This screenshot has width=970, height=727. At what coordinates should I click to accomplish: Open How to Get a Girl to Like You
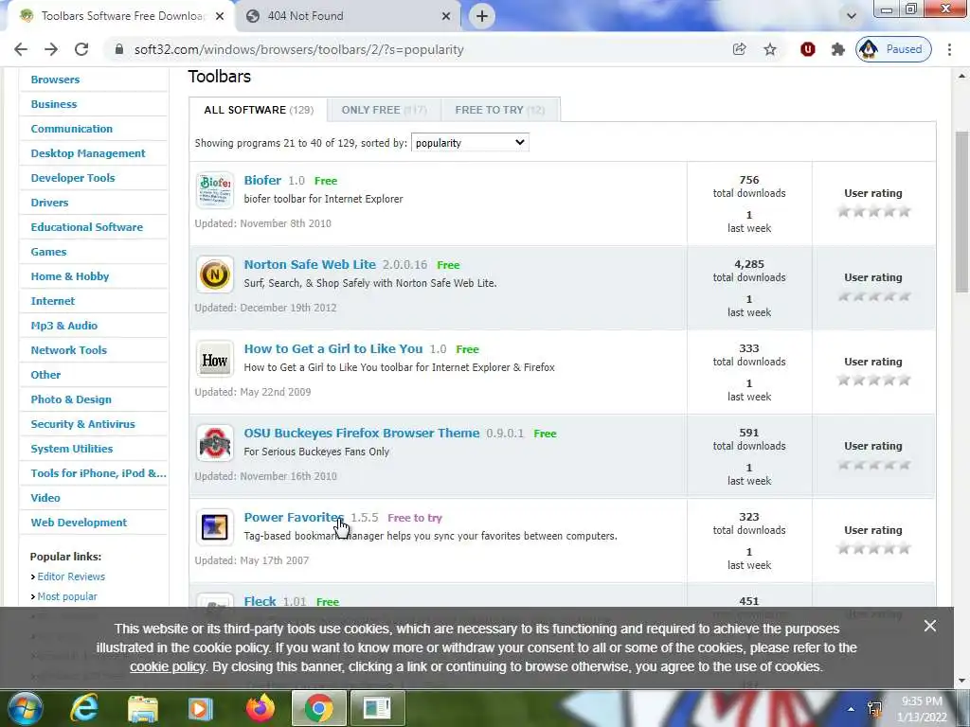[x=332, y=348]
